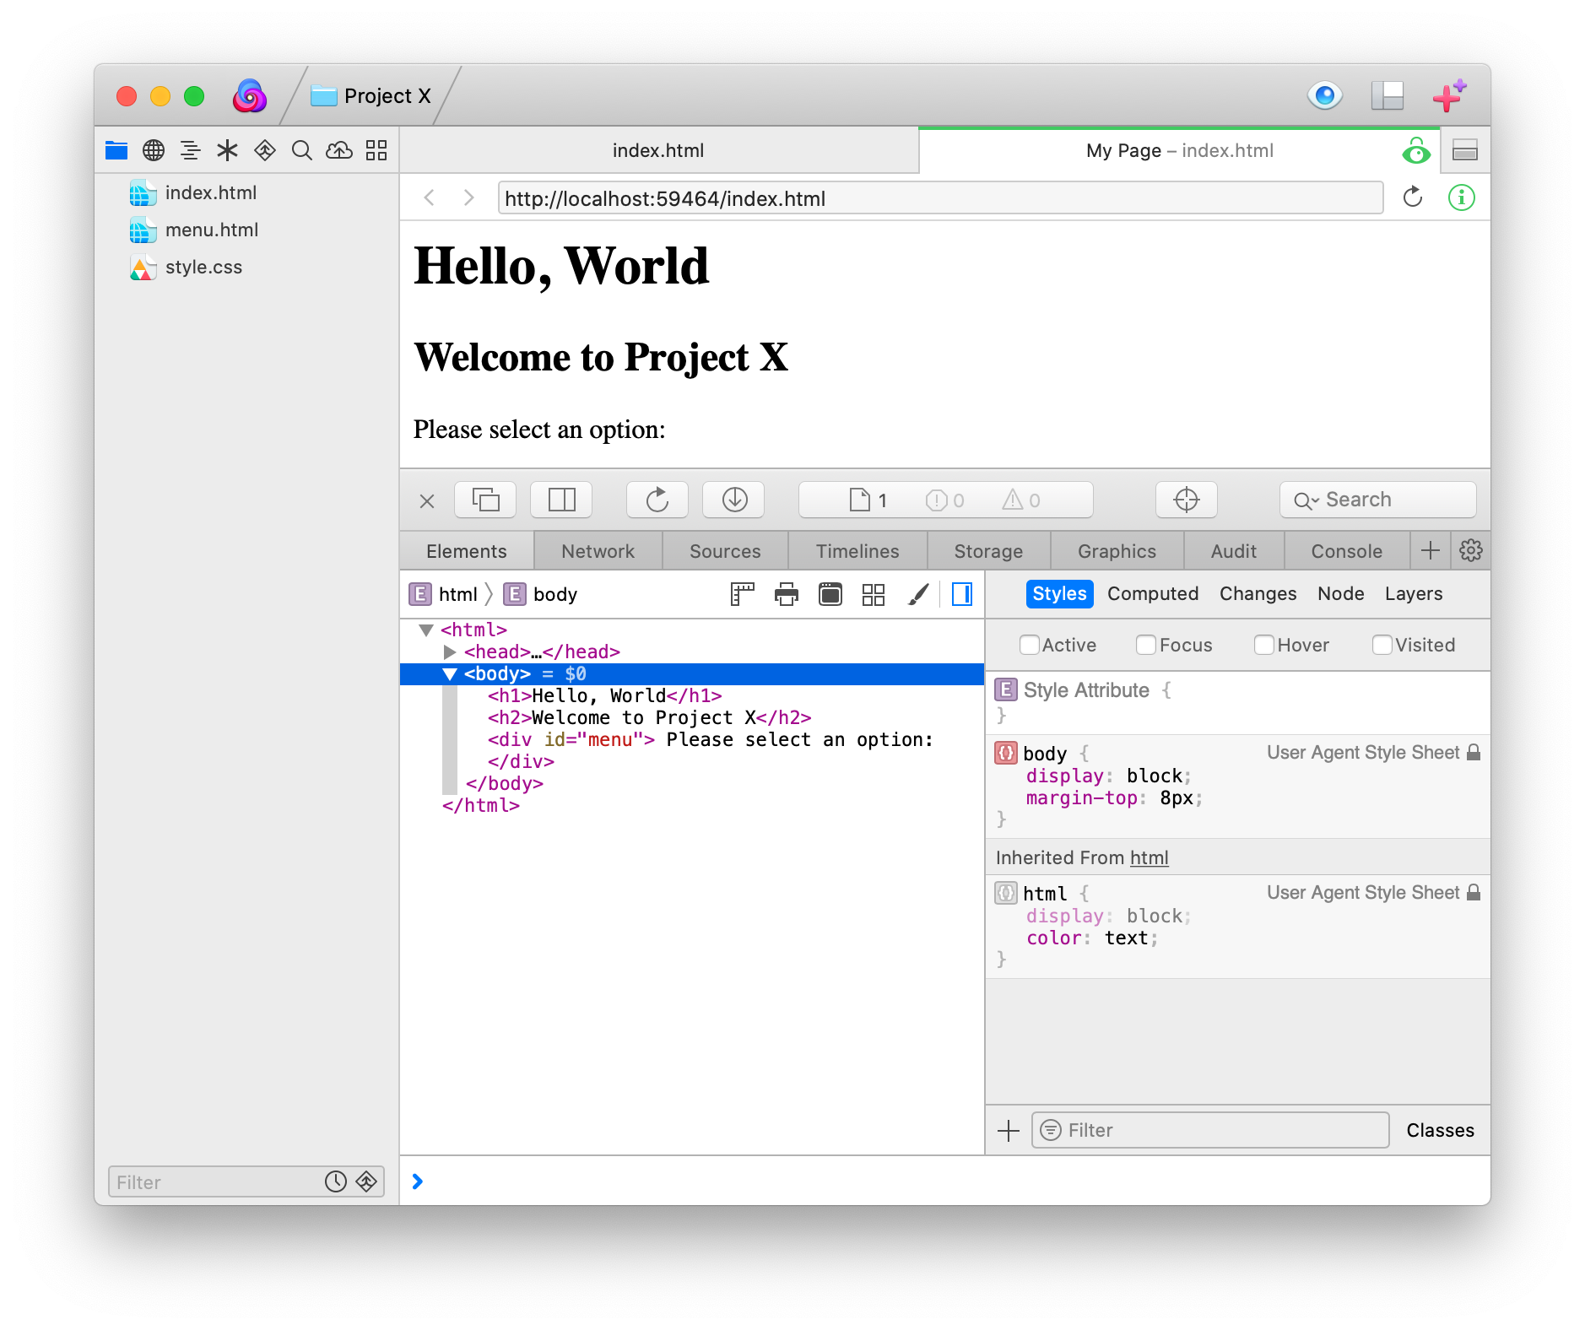Image resolution: width=1585 pixels, height=1330 pixels.
Task: Click the inherited html link
Action: (x=1150, y=857)
